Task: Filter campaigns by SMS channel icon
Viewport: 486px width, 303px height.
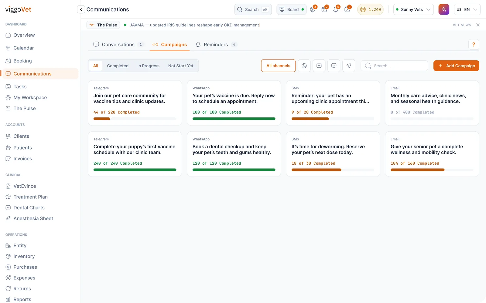Action: point(334,66)
